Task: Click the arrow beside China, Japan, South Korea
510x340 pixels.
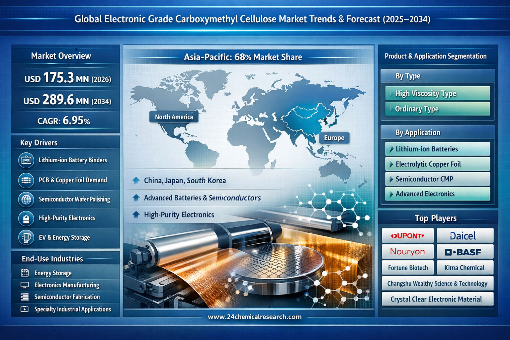Action: click(136, 181)
